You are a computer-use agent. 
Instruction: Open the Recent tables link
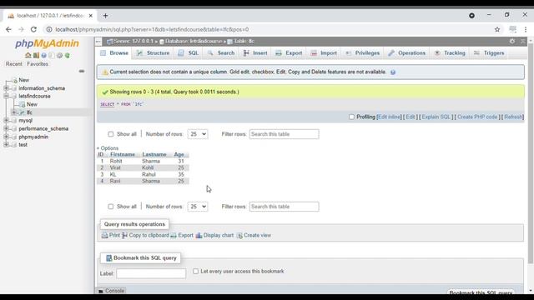tap(13, 64)
